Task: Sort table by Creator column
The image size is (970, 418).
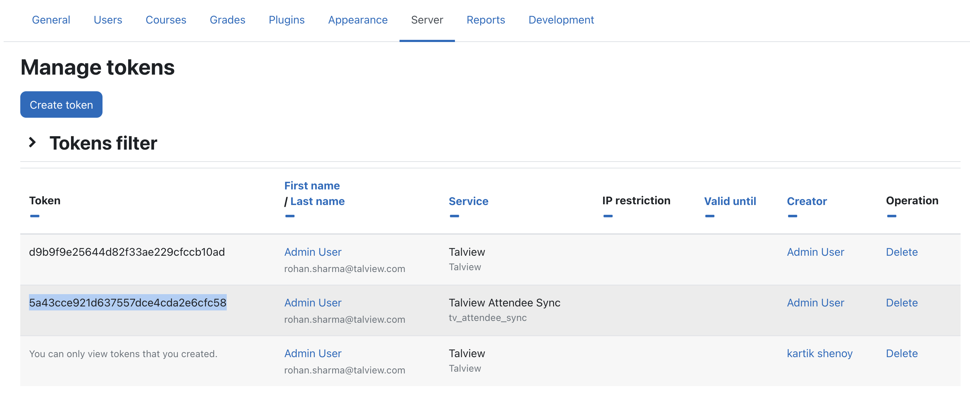Action: (x=807, y=201)
